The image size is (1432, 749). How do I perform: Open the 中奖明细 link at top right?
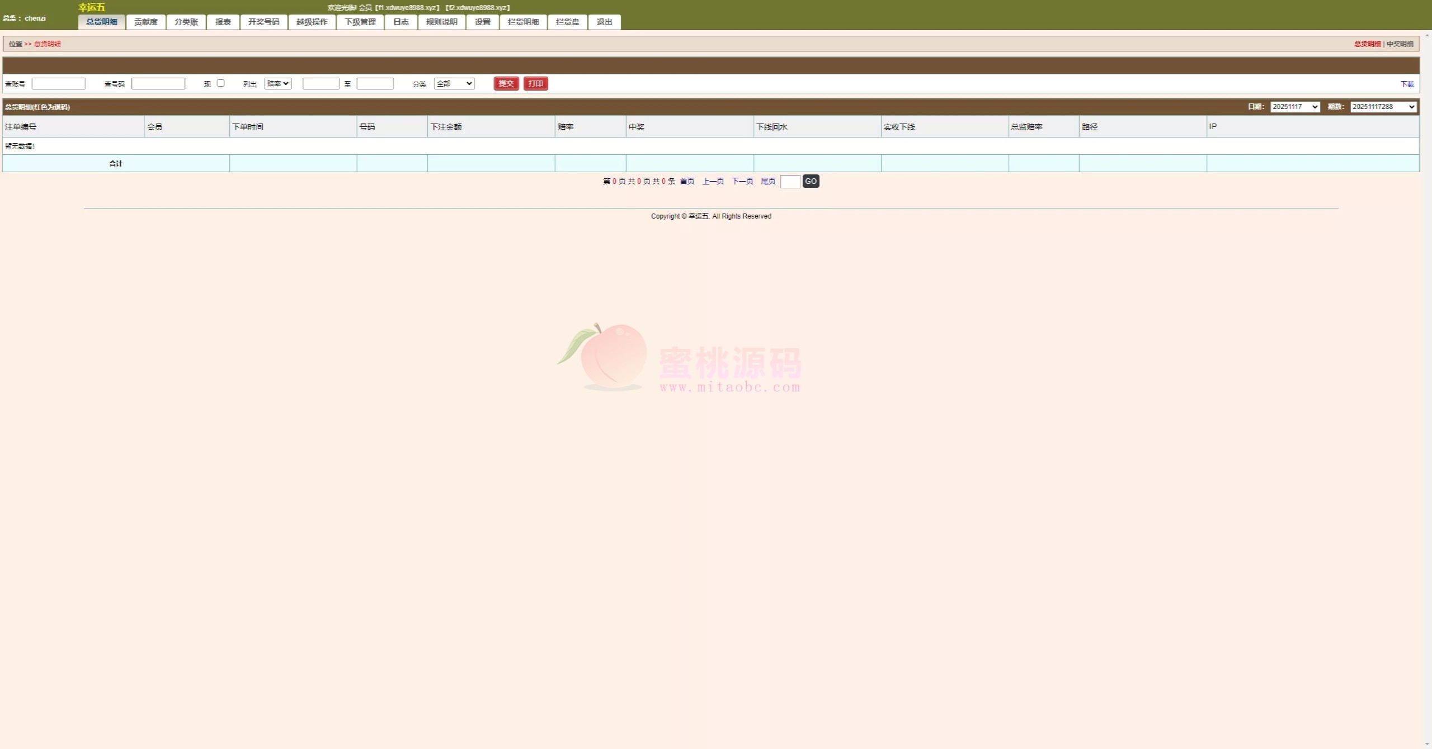click(1400, 44)
